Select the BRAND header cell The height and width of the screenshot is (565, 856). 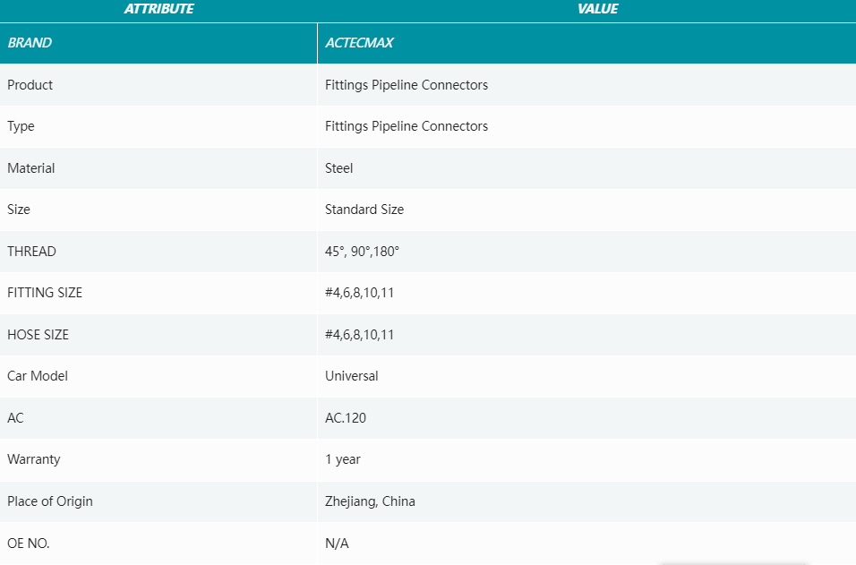click(30, 43)
